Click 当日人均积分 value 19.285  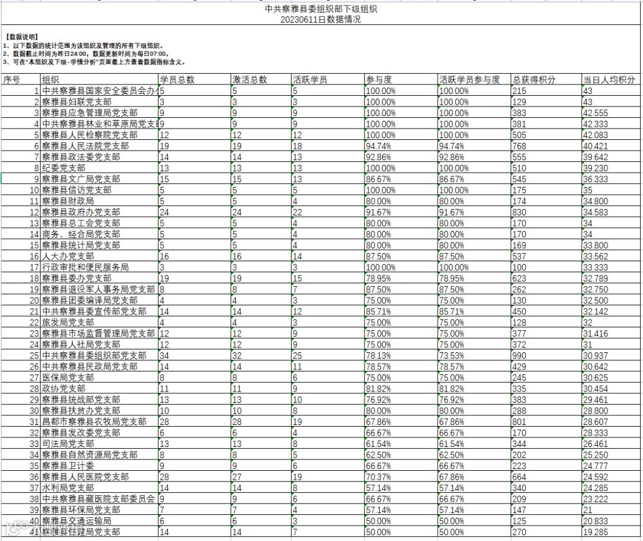pyautogui.click(x=611, y=533)
